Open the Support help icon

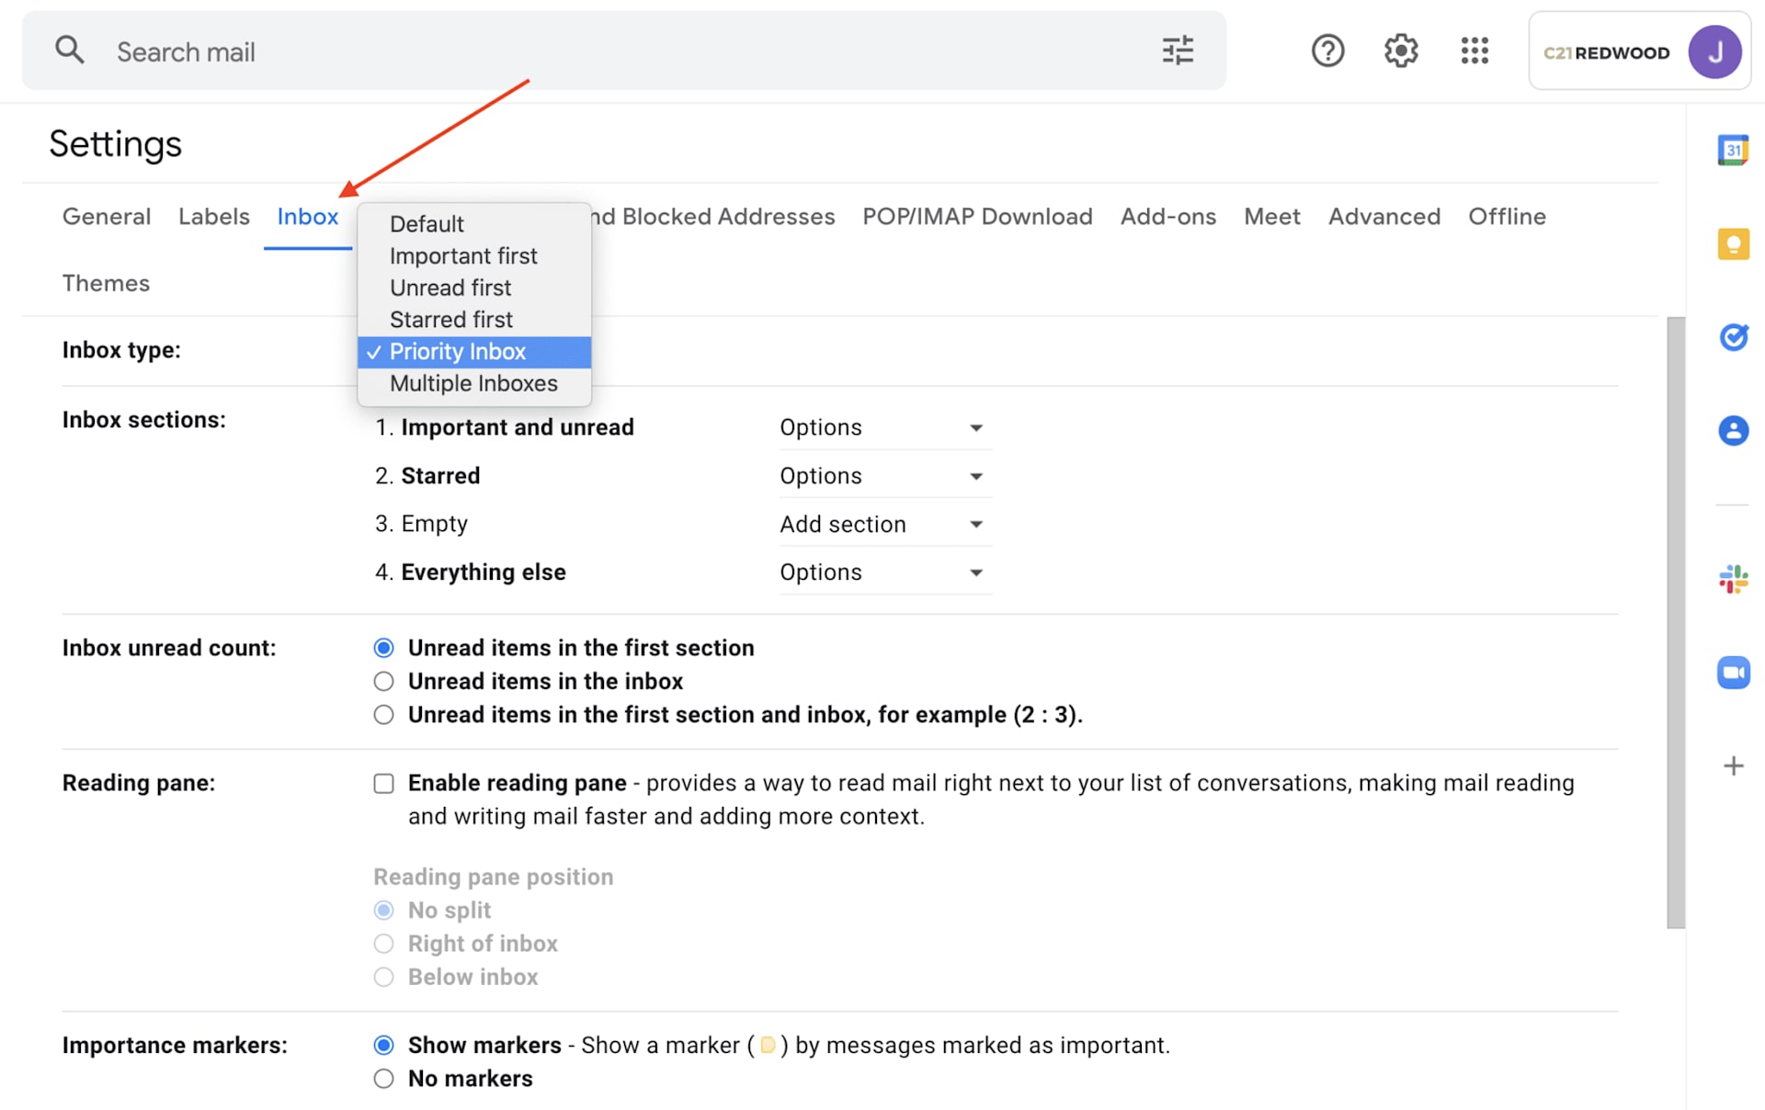1327,51
